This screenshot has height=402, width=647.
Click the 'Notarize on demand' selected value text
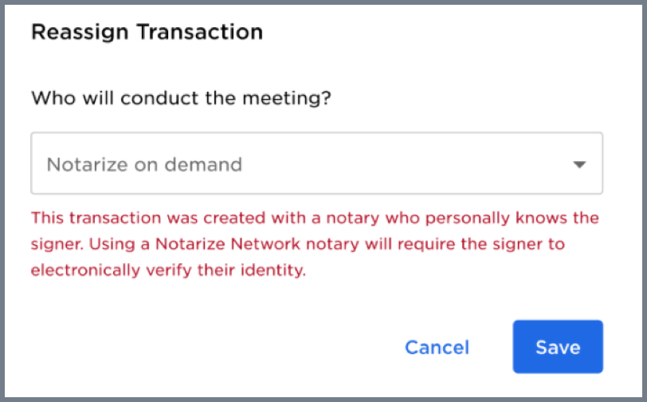[x=144, y=164]
